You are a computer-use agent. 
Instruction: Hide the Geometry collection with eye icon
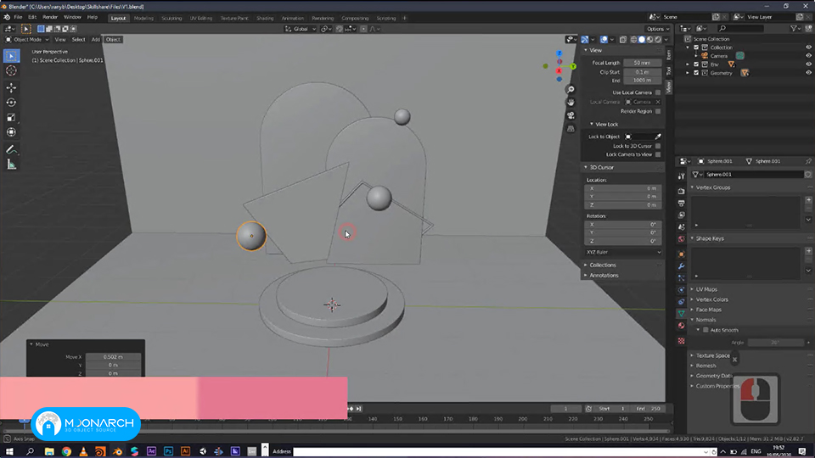[808, 73]
